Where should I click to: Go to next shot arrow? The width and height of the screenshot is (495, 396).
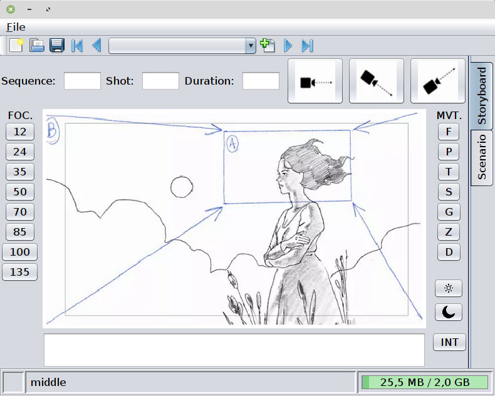point(288,46)
